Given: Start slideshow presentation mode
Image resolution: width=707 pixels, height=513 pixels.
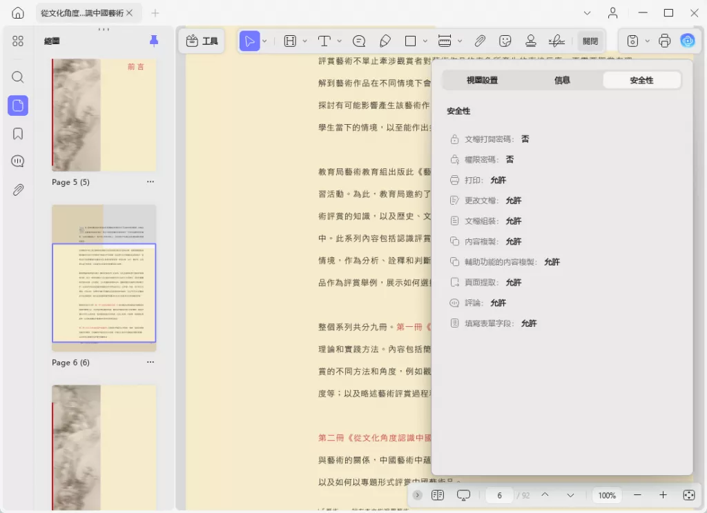Looking at the screenshot, I should (463, 496).
